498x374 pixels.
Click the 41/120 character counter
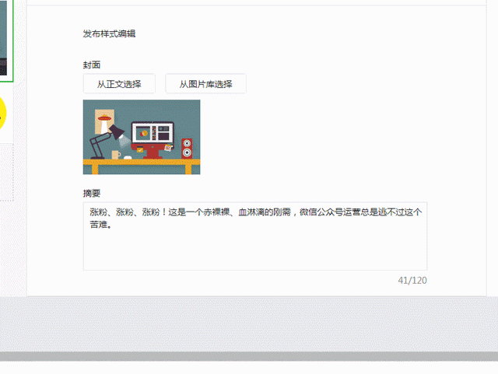point(412,281)
